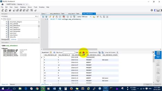
Task: Switch to Form Editor view
Action: pyautogui.click(x=158, y=63)
